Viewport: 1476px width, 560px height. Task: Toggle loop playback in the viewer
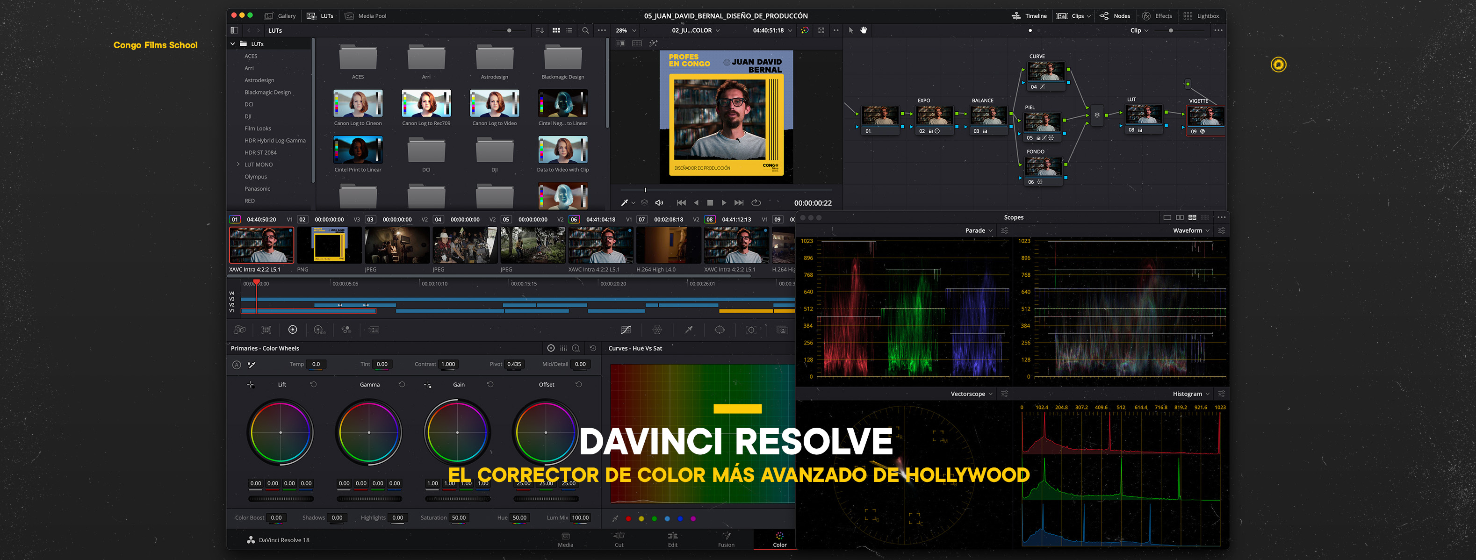pyautogui.click(x=756, y=203)
